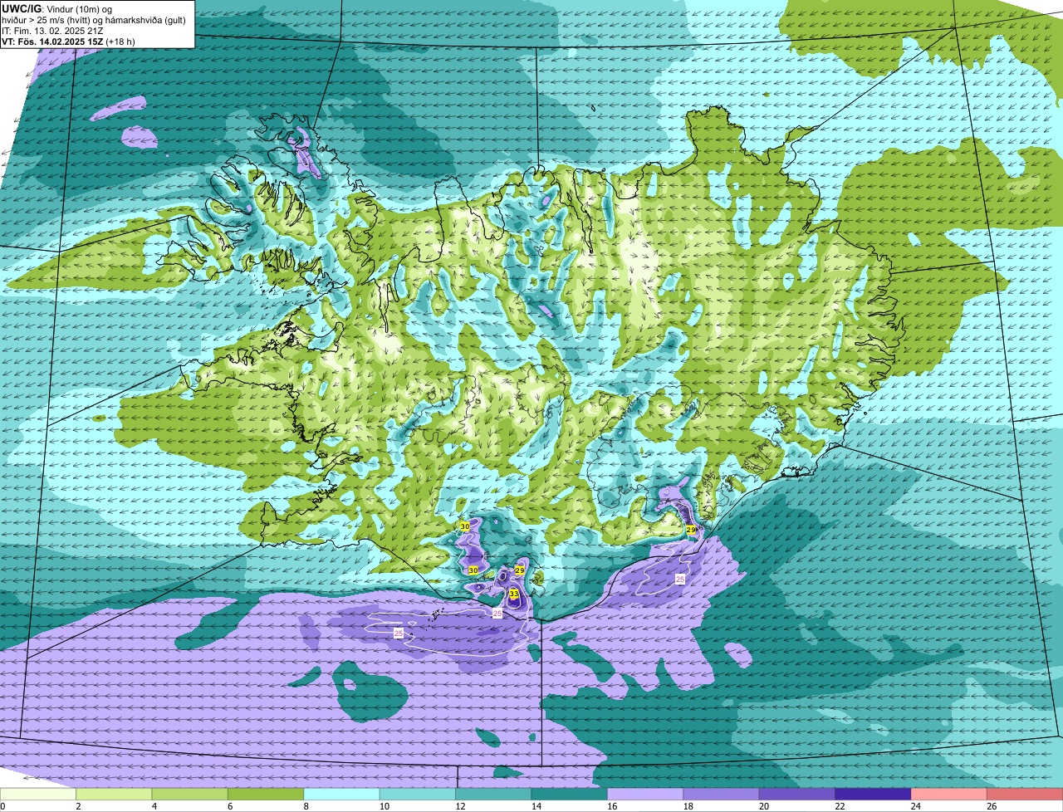
Task: Click the 16–18 m/s lavender legend swatch
Action: point(645,794)
